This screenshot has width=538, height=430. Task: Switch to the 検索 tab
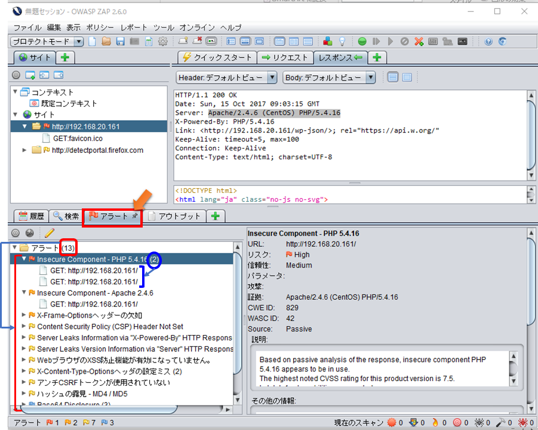coord(66,216)
